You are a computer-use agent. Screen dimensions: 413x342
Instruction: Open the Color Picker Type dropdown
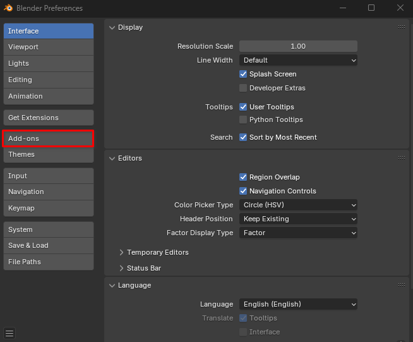[298, 205]
